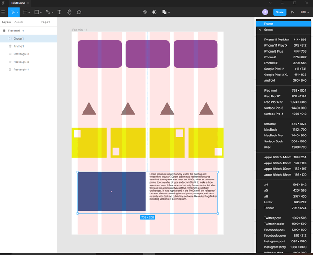Image resolution: width=313 pixels, height=255 pixels.
Task: Select the Pen tool
Action: point(48,12)
